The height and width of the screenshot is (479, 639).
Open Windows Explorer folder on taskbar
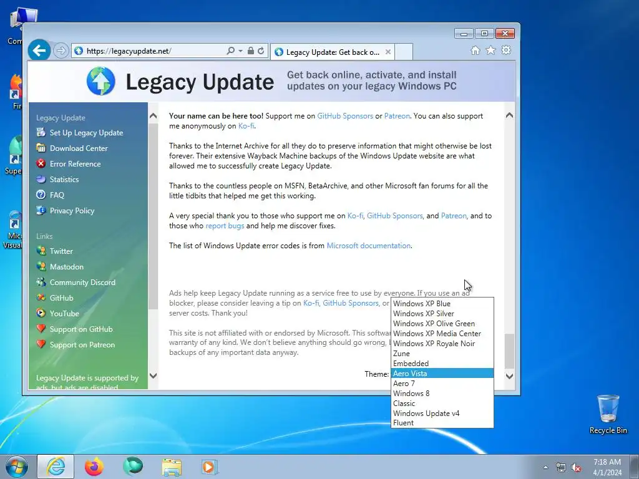point(172,467)
